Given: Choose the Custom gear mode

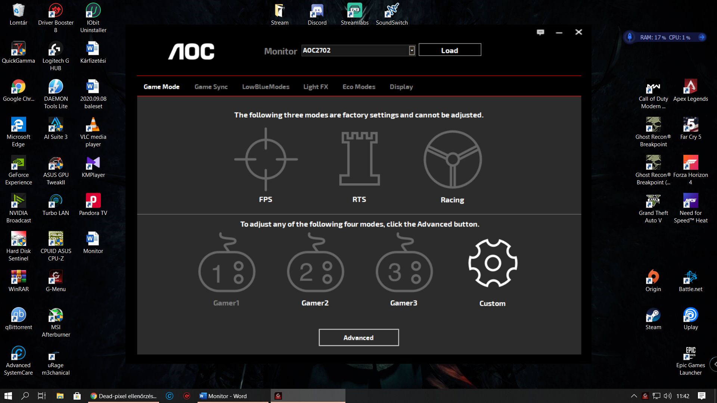Looking at the screenshot, I should [x=493, y=263].
